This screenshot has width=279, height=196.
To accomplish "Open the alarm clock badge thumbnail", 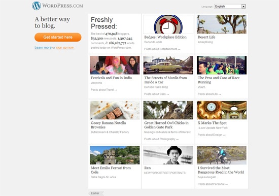I will [x=168, y=24].
